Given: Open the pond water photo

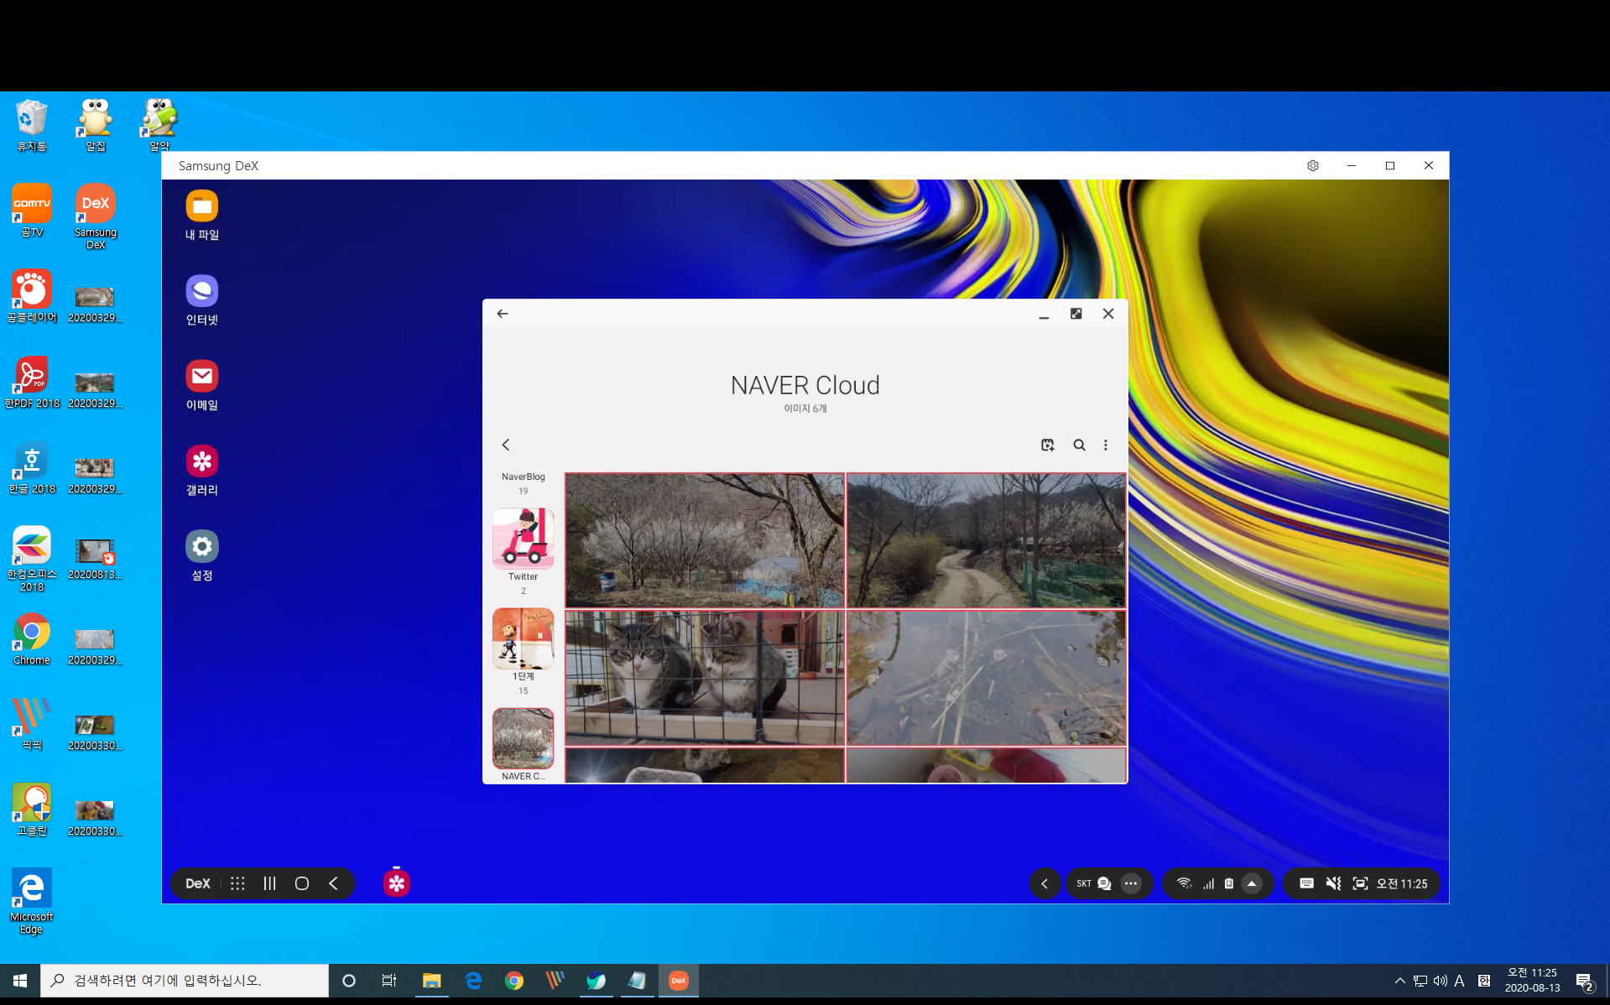Looking at the screenshot, I should click(986, 678).
